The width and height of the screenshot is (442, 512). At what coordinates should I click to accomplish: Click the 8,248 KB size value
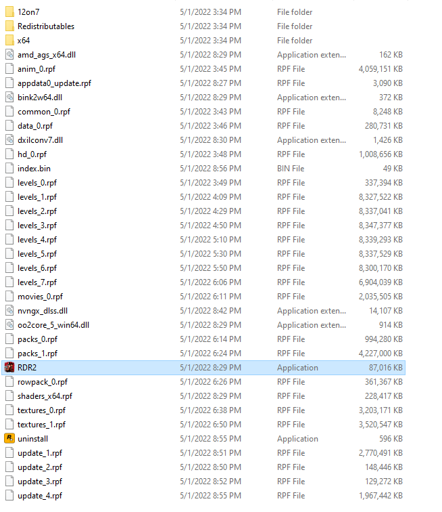point(387,112)
